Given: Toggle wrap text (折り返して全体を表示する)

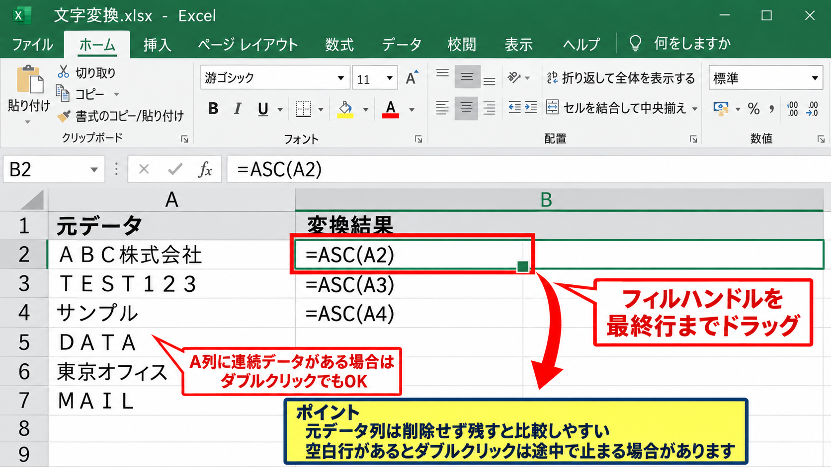Looking at the screenshot, I should coord(620,78).
